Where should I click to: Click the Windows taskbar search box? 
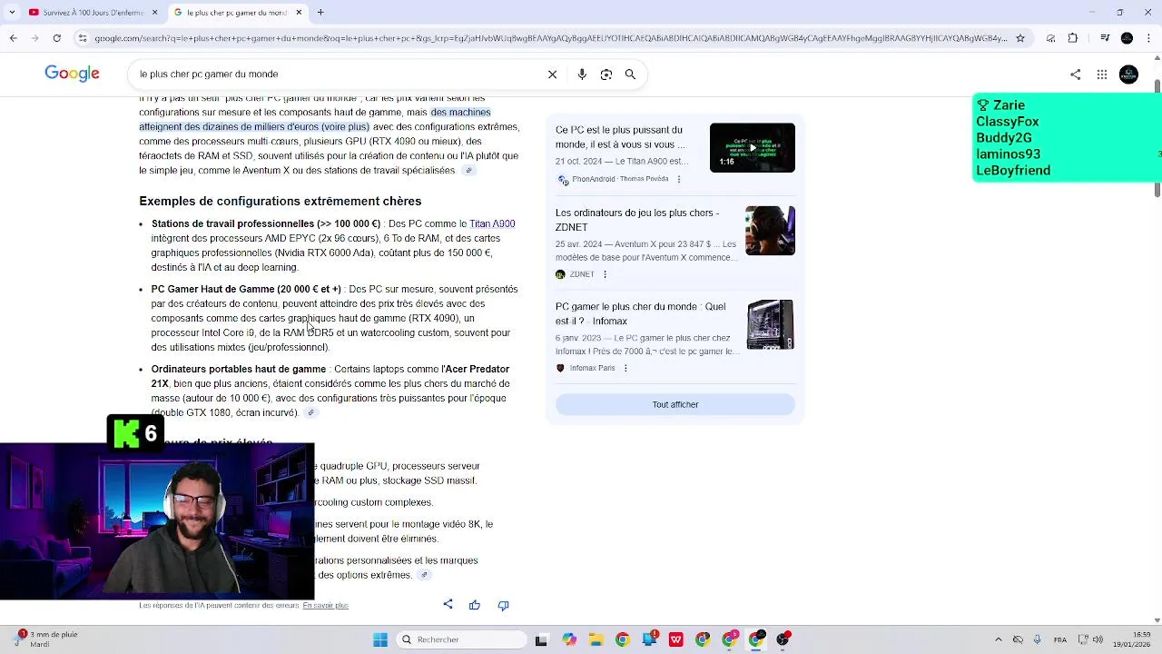462,639
